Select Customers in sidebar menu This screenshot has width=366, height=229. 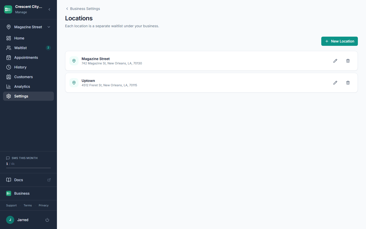(28, 77)
